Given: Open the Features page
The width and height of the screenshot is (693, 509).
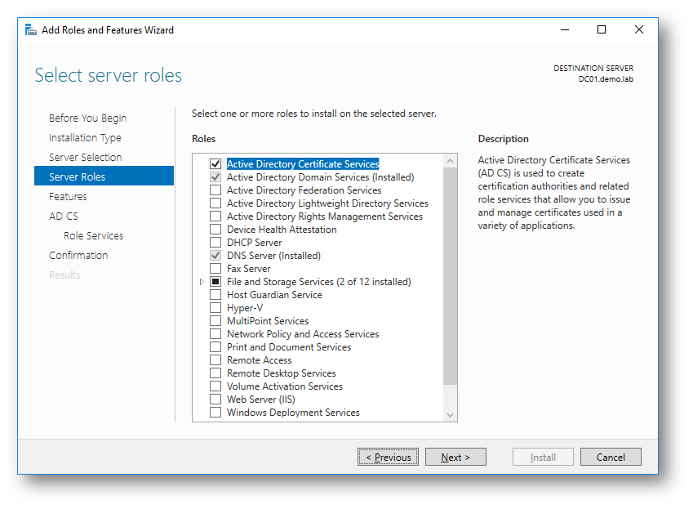Looking at the screenshot, I should coord(68,197).
